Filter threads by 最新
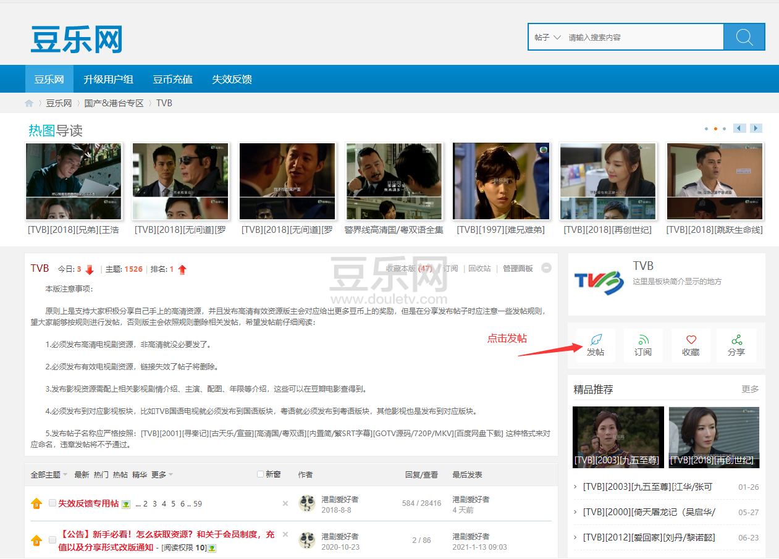The width and height of the screenshot is (779, 559). tap(82, 474)
